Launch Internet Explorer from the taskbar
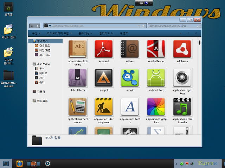 19,163
